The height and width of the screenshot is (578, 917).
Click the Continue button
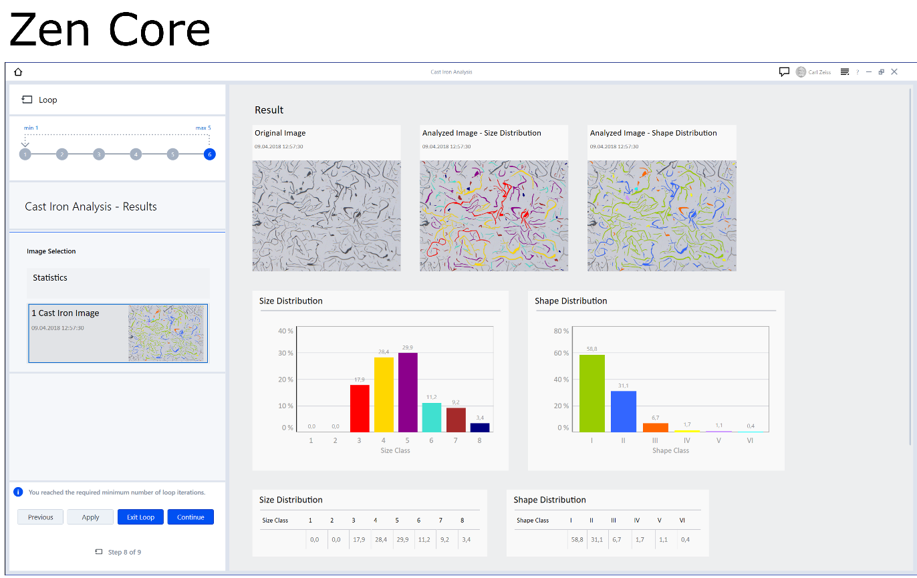click(x=190, y=517)
